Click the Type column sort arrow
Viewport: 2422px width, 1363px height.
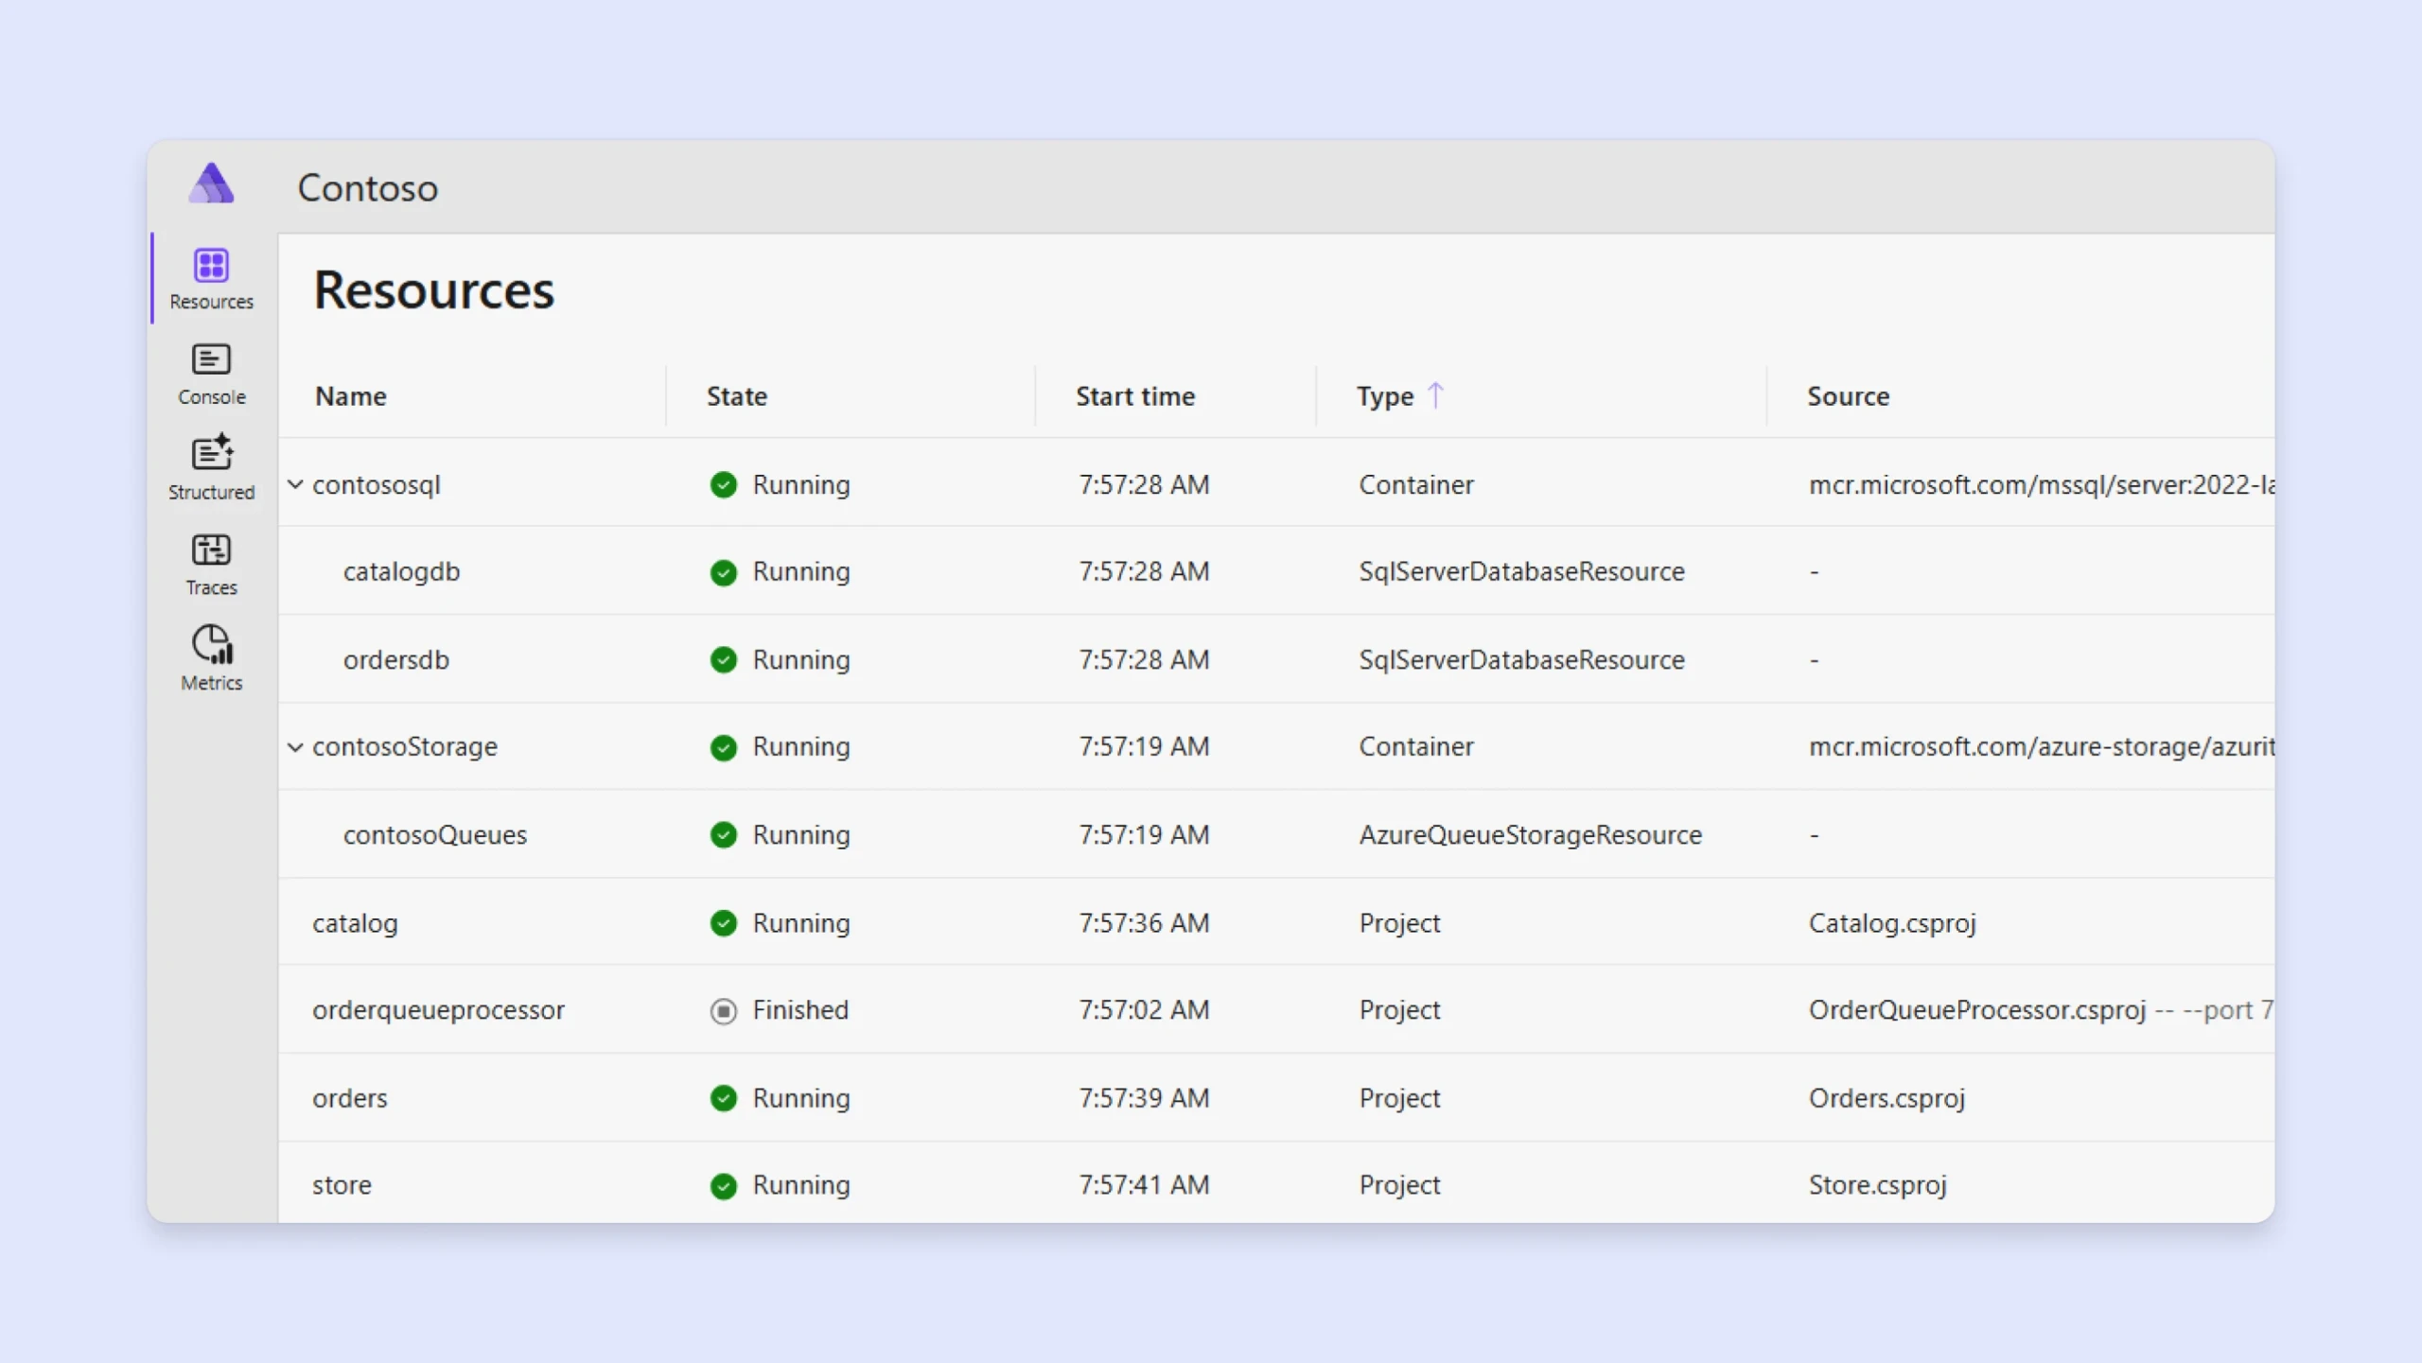[1435, 395]
